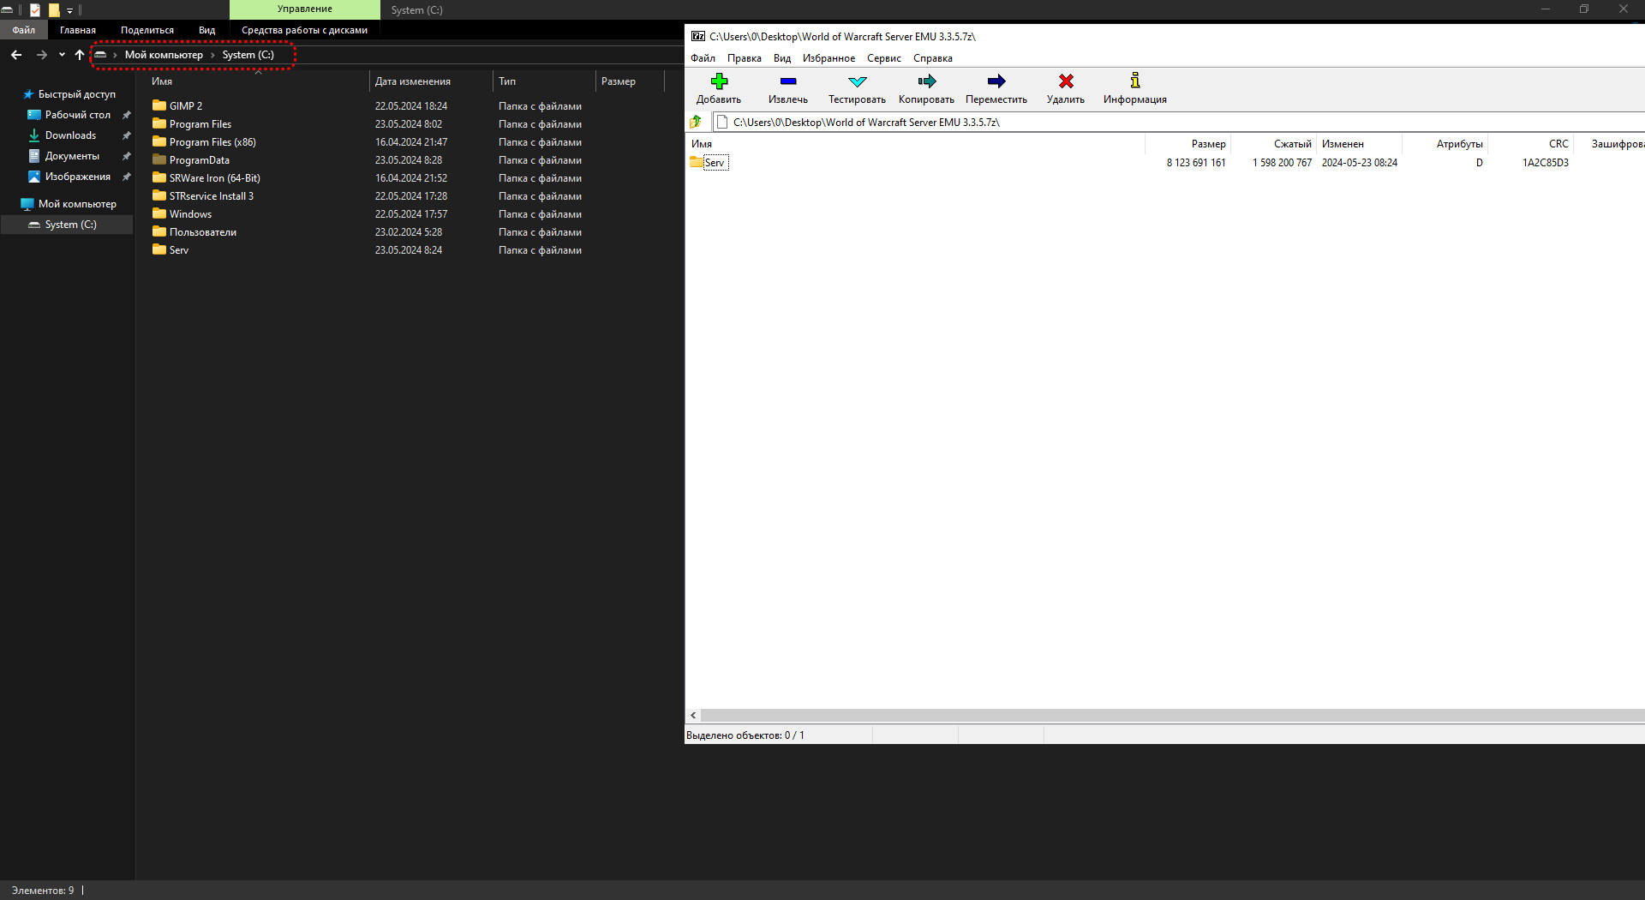
Task: Click the Извлечь (Extract) blue minus icon
Action: [788, 81]
